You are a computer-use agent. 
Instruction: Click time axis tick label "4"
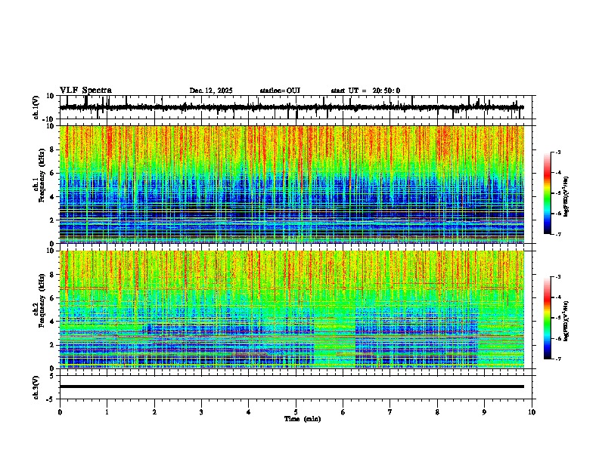tap(249, 412)
